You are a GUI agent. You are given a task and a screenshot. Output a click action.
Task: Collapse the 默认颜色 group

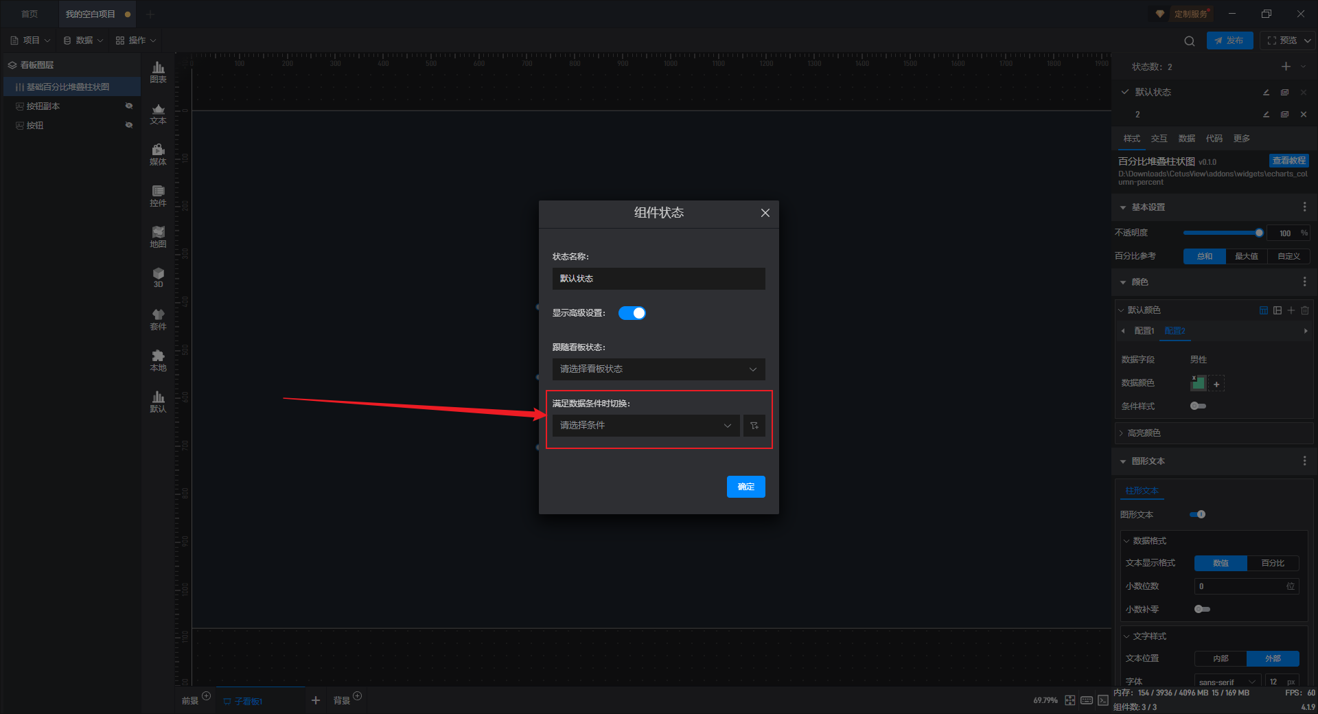pyautogui.click(x=1121, y=310)
